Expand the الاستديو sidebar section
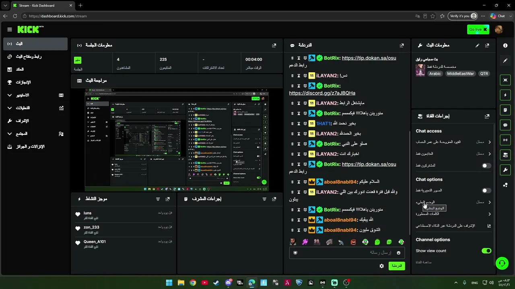515x289 pixels. (35, 95)
